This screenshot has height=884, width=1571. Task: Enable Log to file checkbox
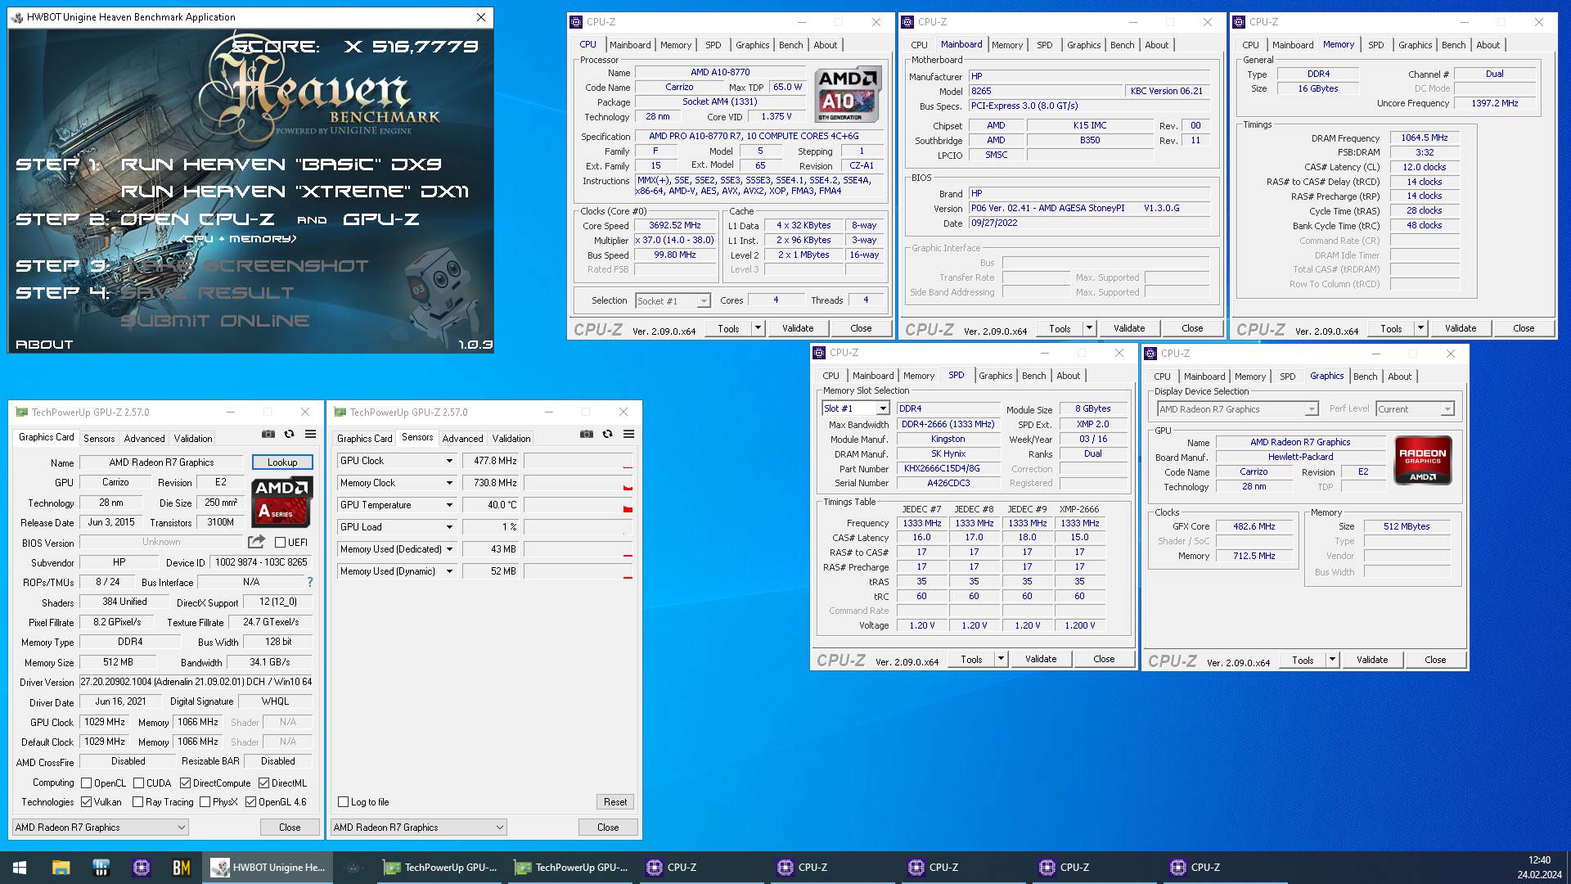point(343,802)
